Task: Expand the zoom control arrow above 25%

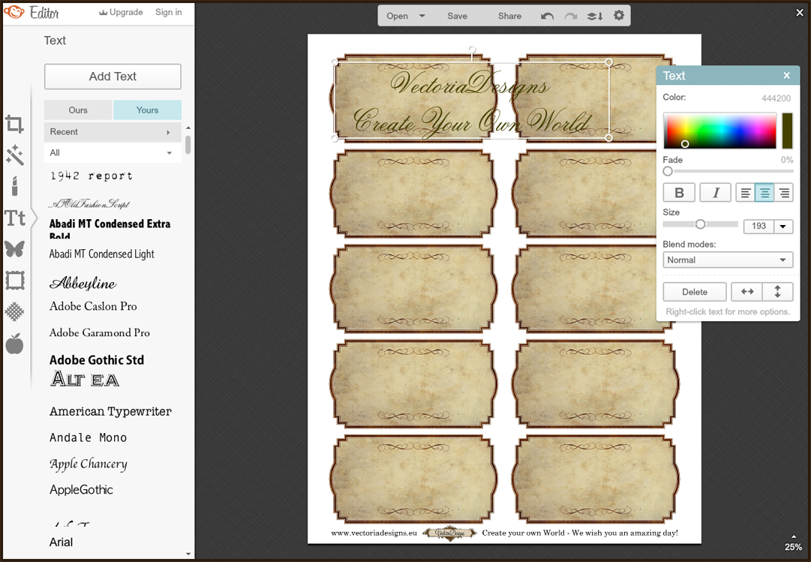Action: (x=794, y=536)
